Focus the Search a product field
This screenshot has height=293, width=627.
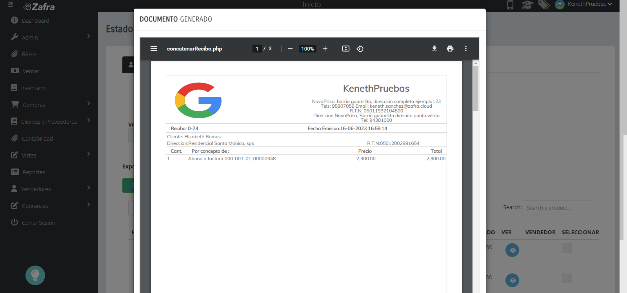(558, 208)
